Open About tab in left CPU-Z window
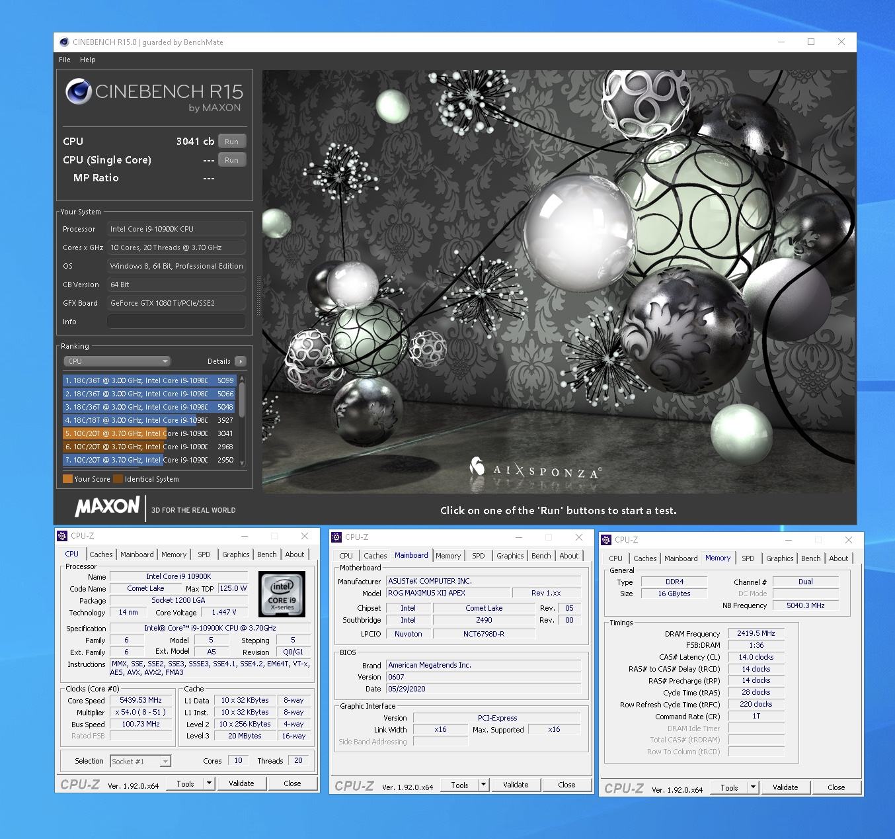The height and width of the screenshot is (839, 895). (295, 554)
